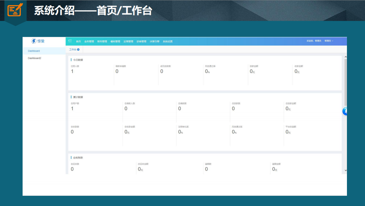This screenshot has height=206, width=365.
Task: Go to the 催收管理 menu
Action: [x=115, y=41]
